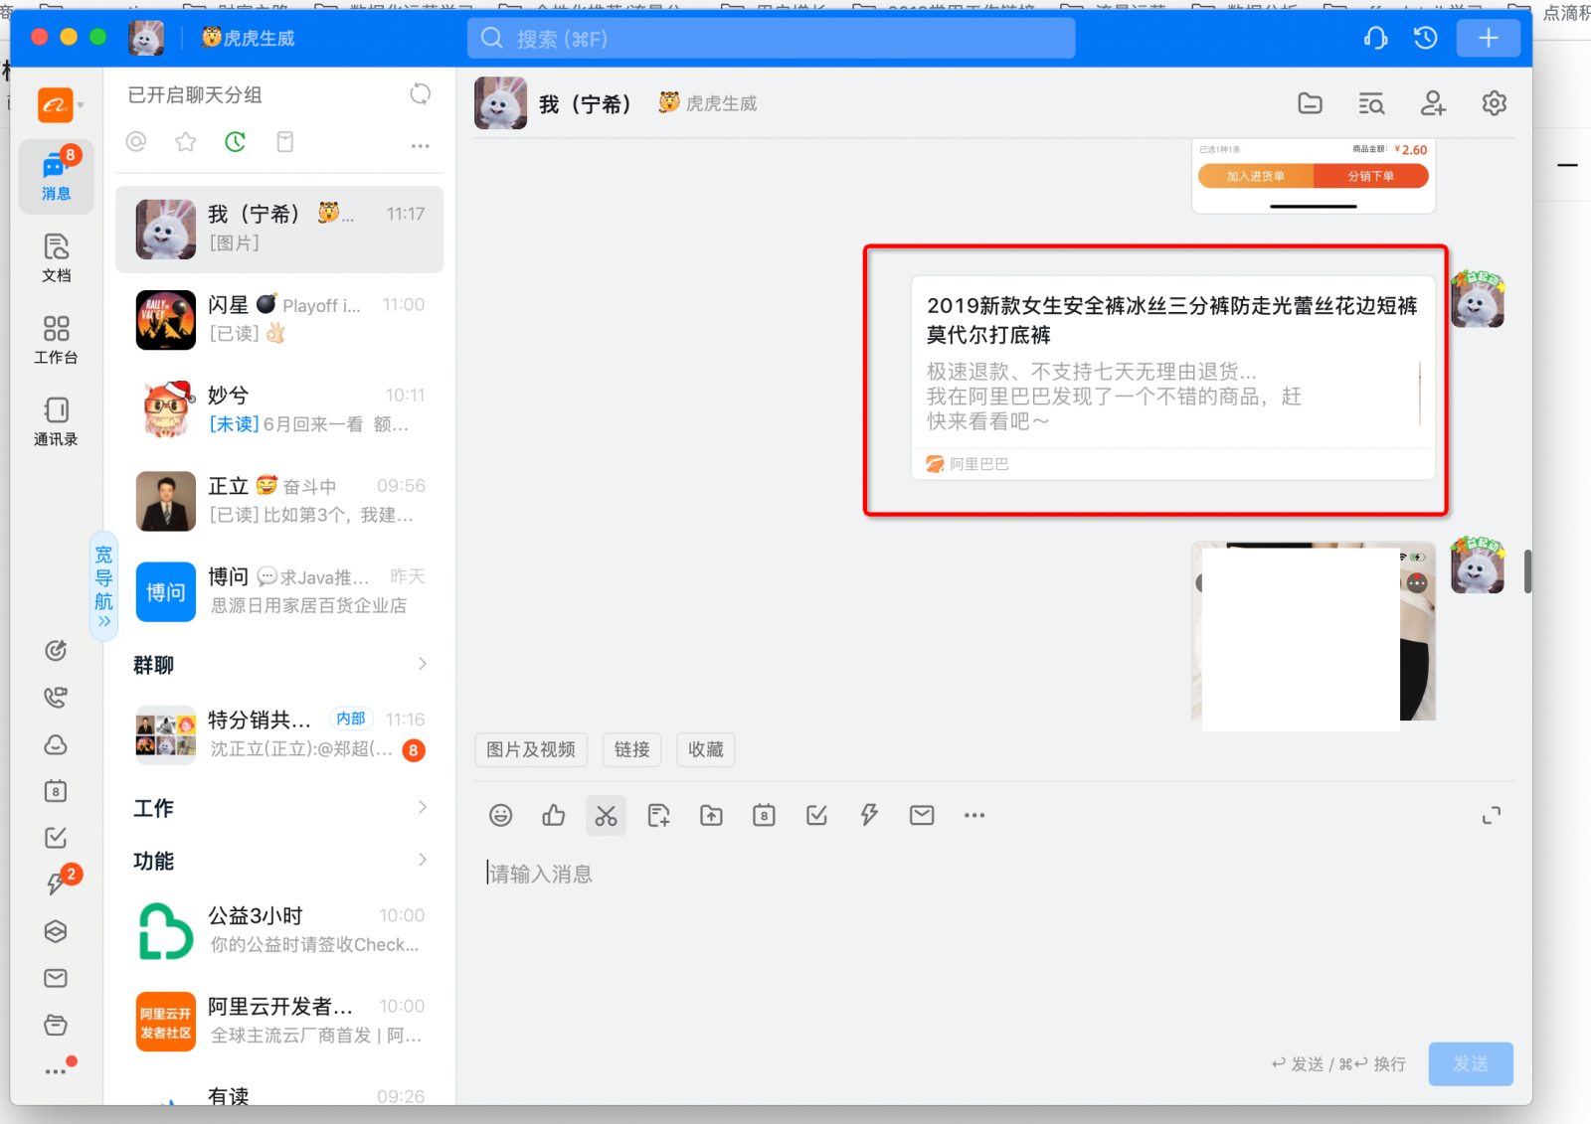The height and width of the screenshot is (1124, 1591).
Task: Select the screenshot scissors tool
Action: [x=606, y=815]
